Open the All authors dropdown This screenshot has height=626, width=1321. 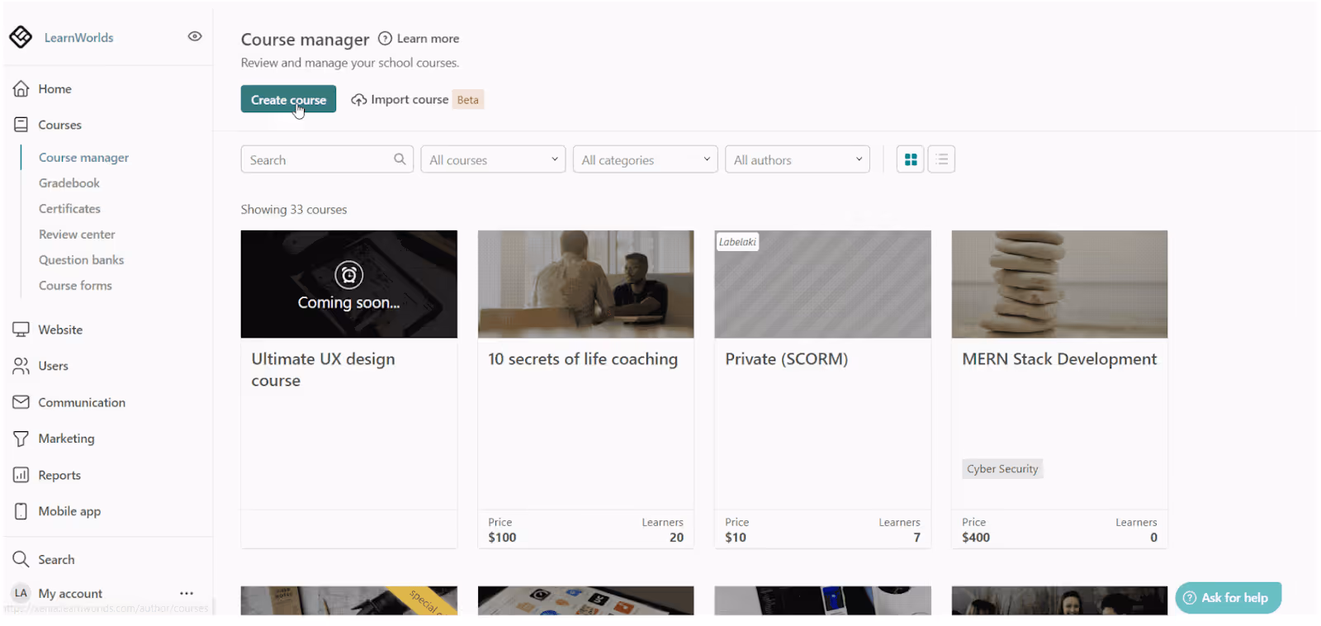tap(798, 159)
